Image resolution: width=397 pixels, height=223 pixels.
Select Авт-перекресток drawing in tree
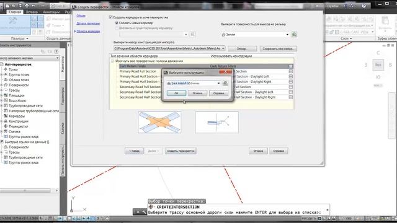18,64
